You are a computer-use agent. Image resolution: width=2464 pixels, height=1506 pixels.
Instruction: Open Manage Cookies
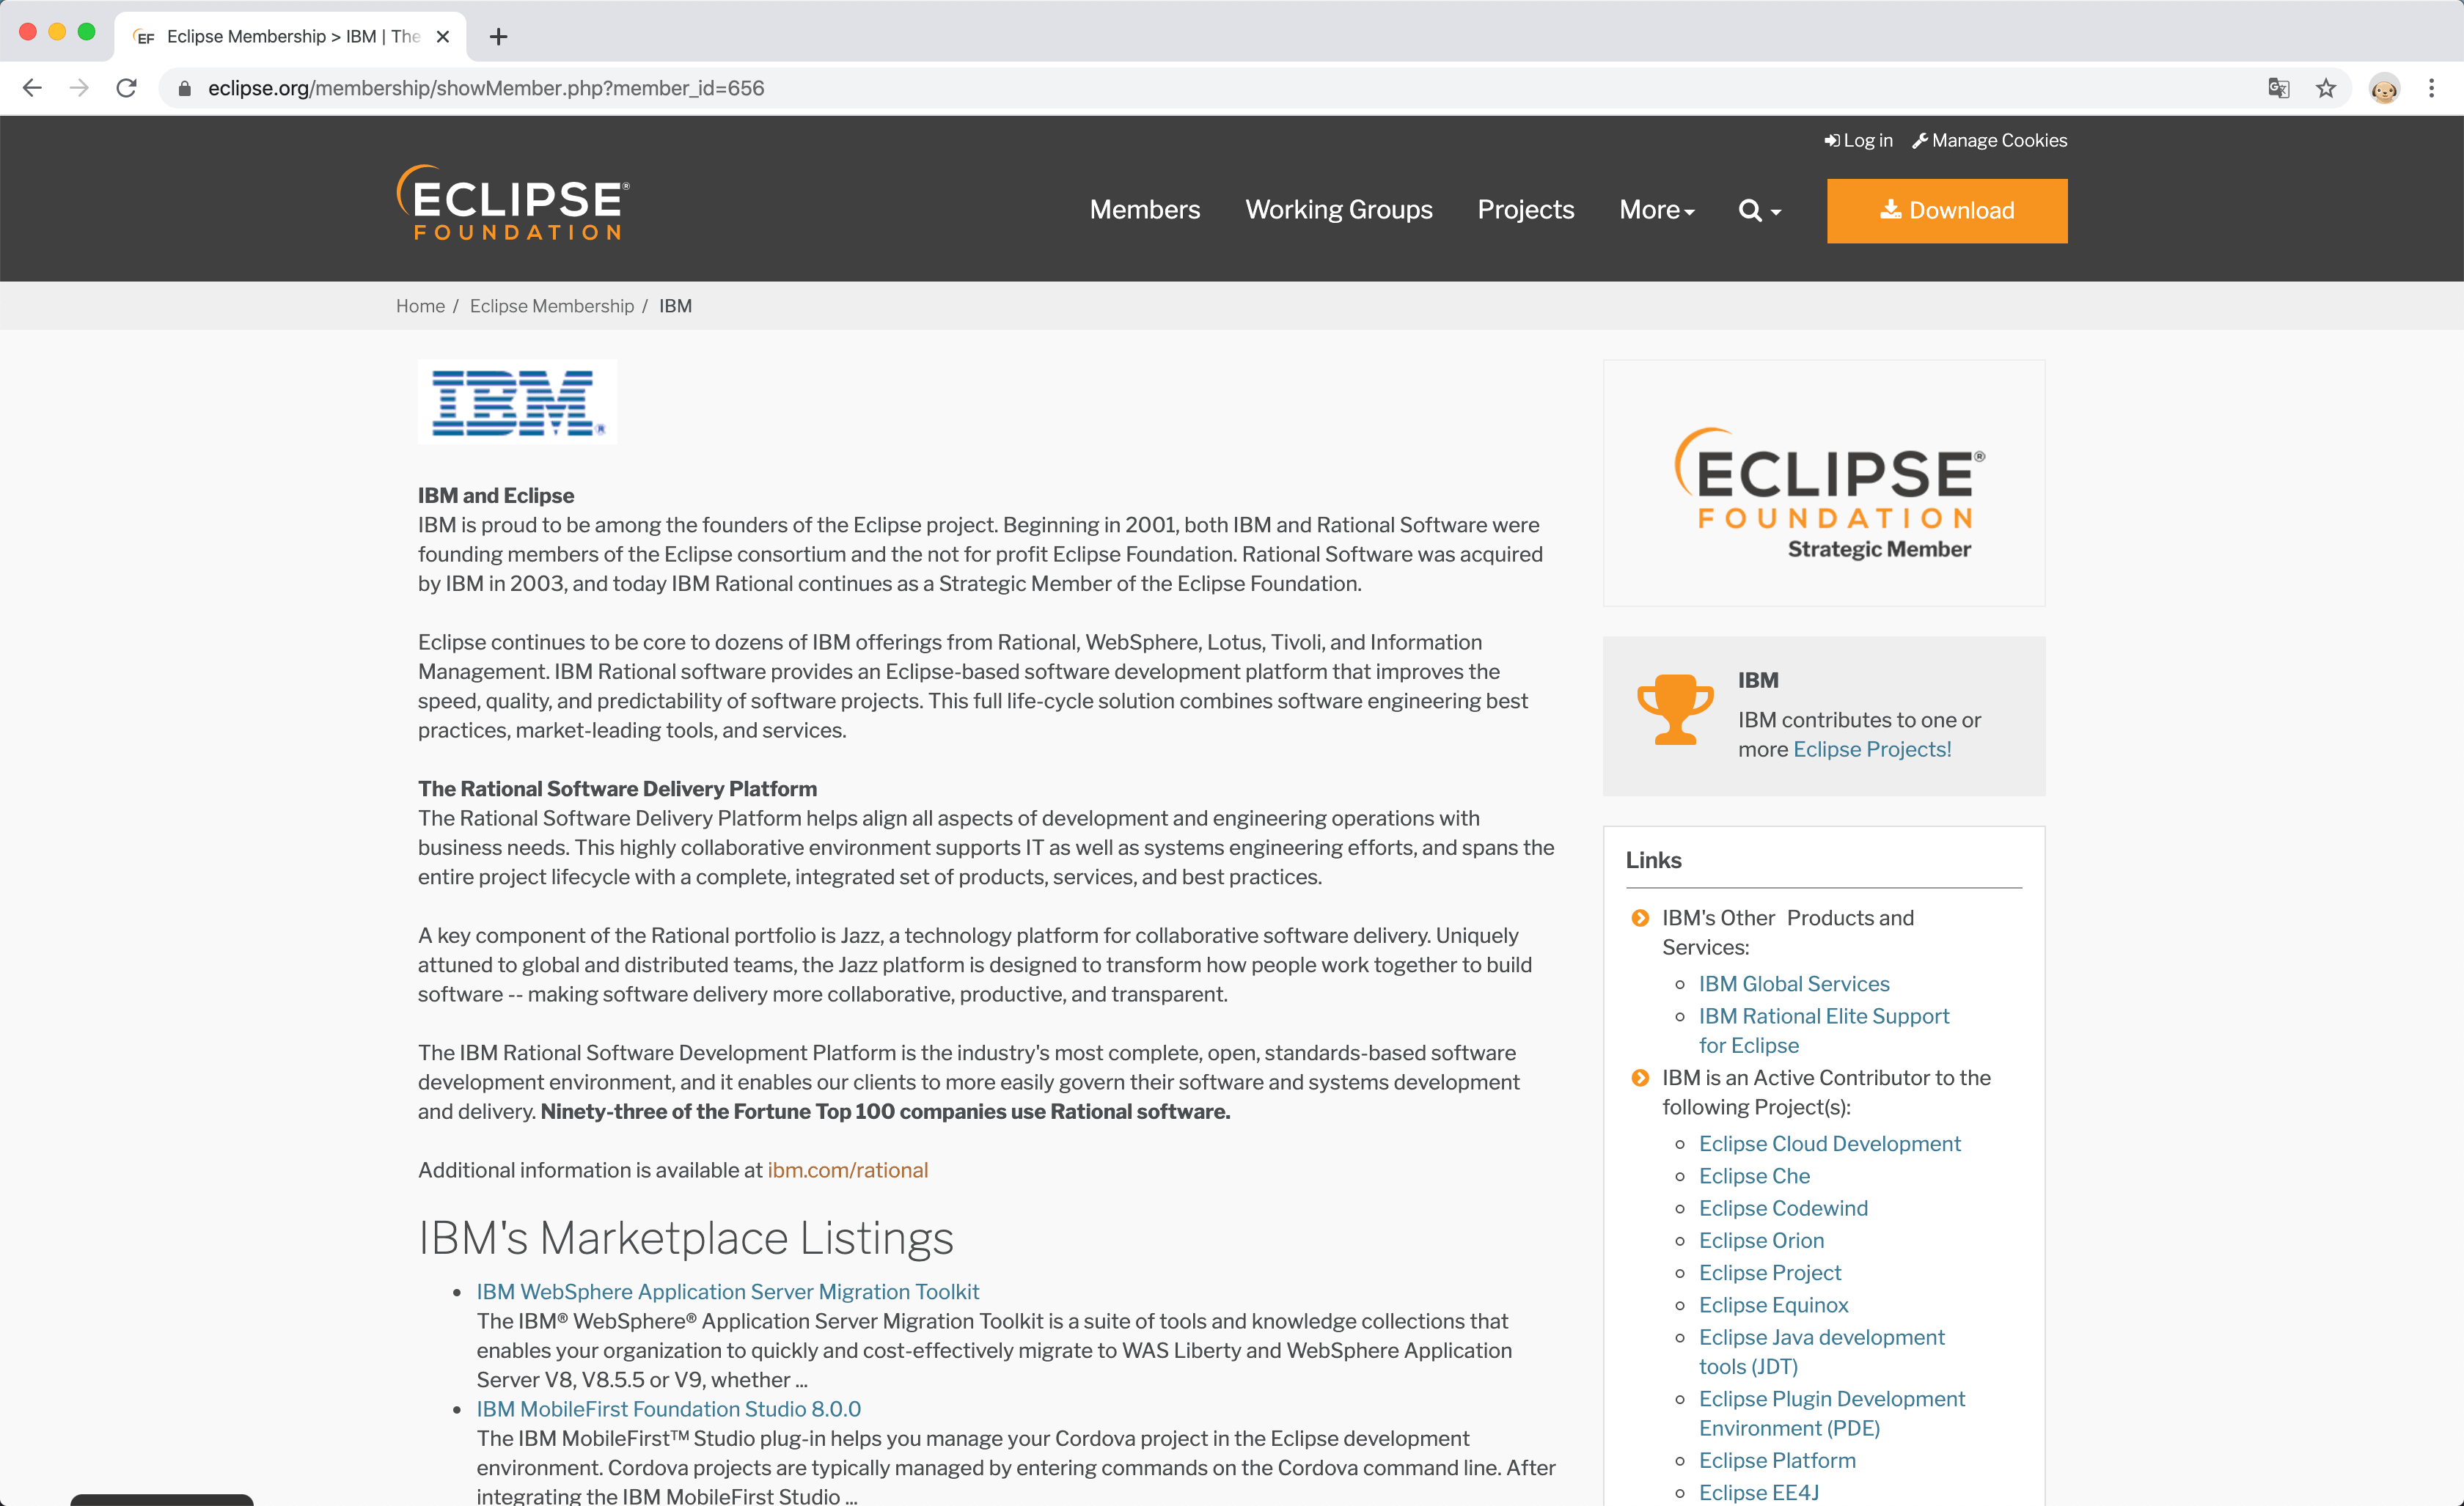pyautogui.click(x=1990, y=140)
